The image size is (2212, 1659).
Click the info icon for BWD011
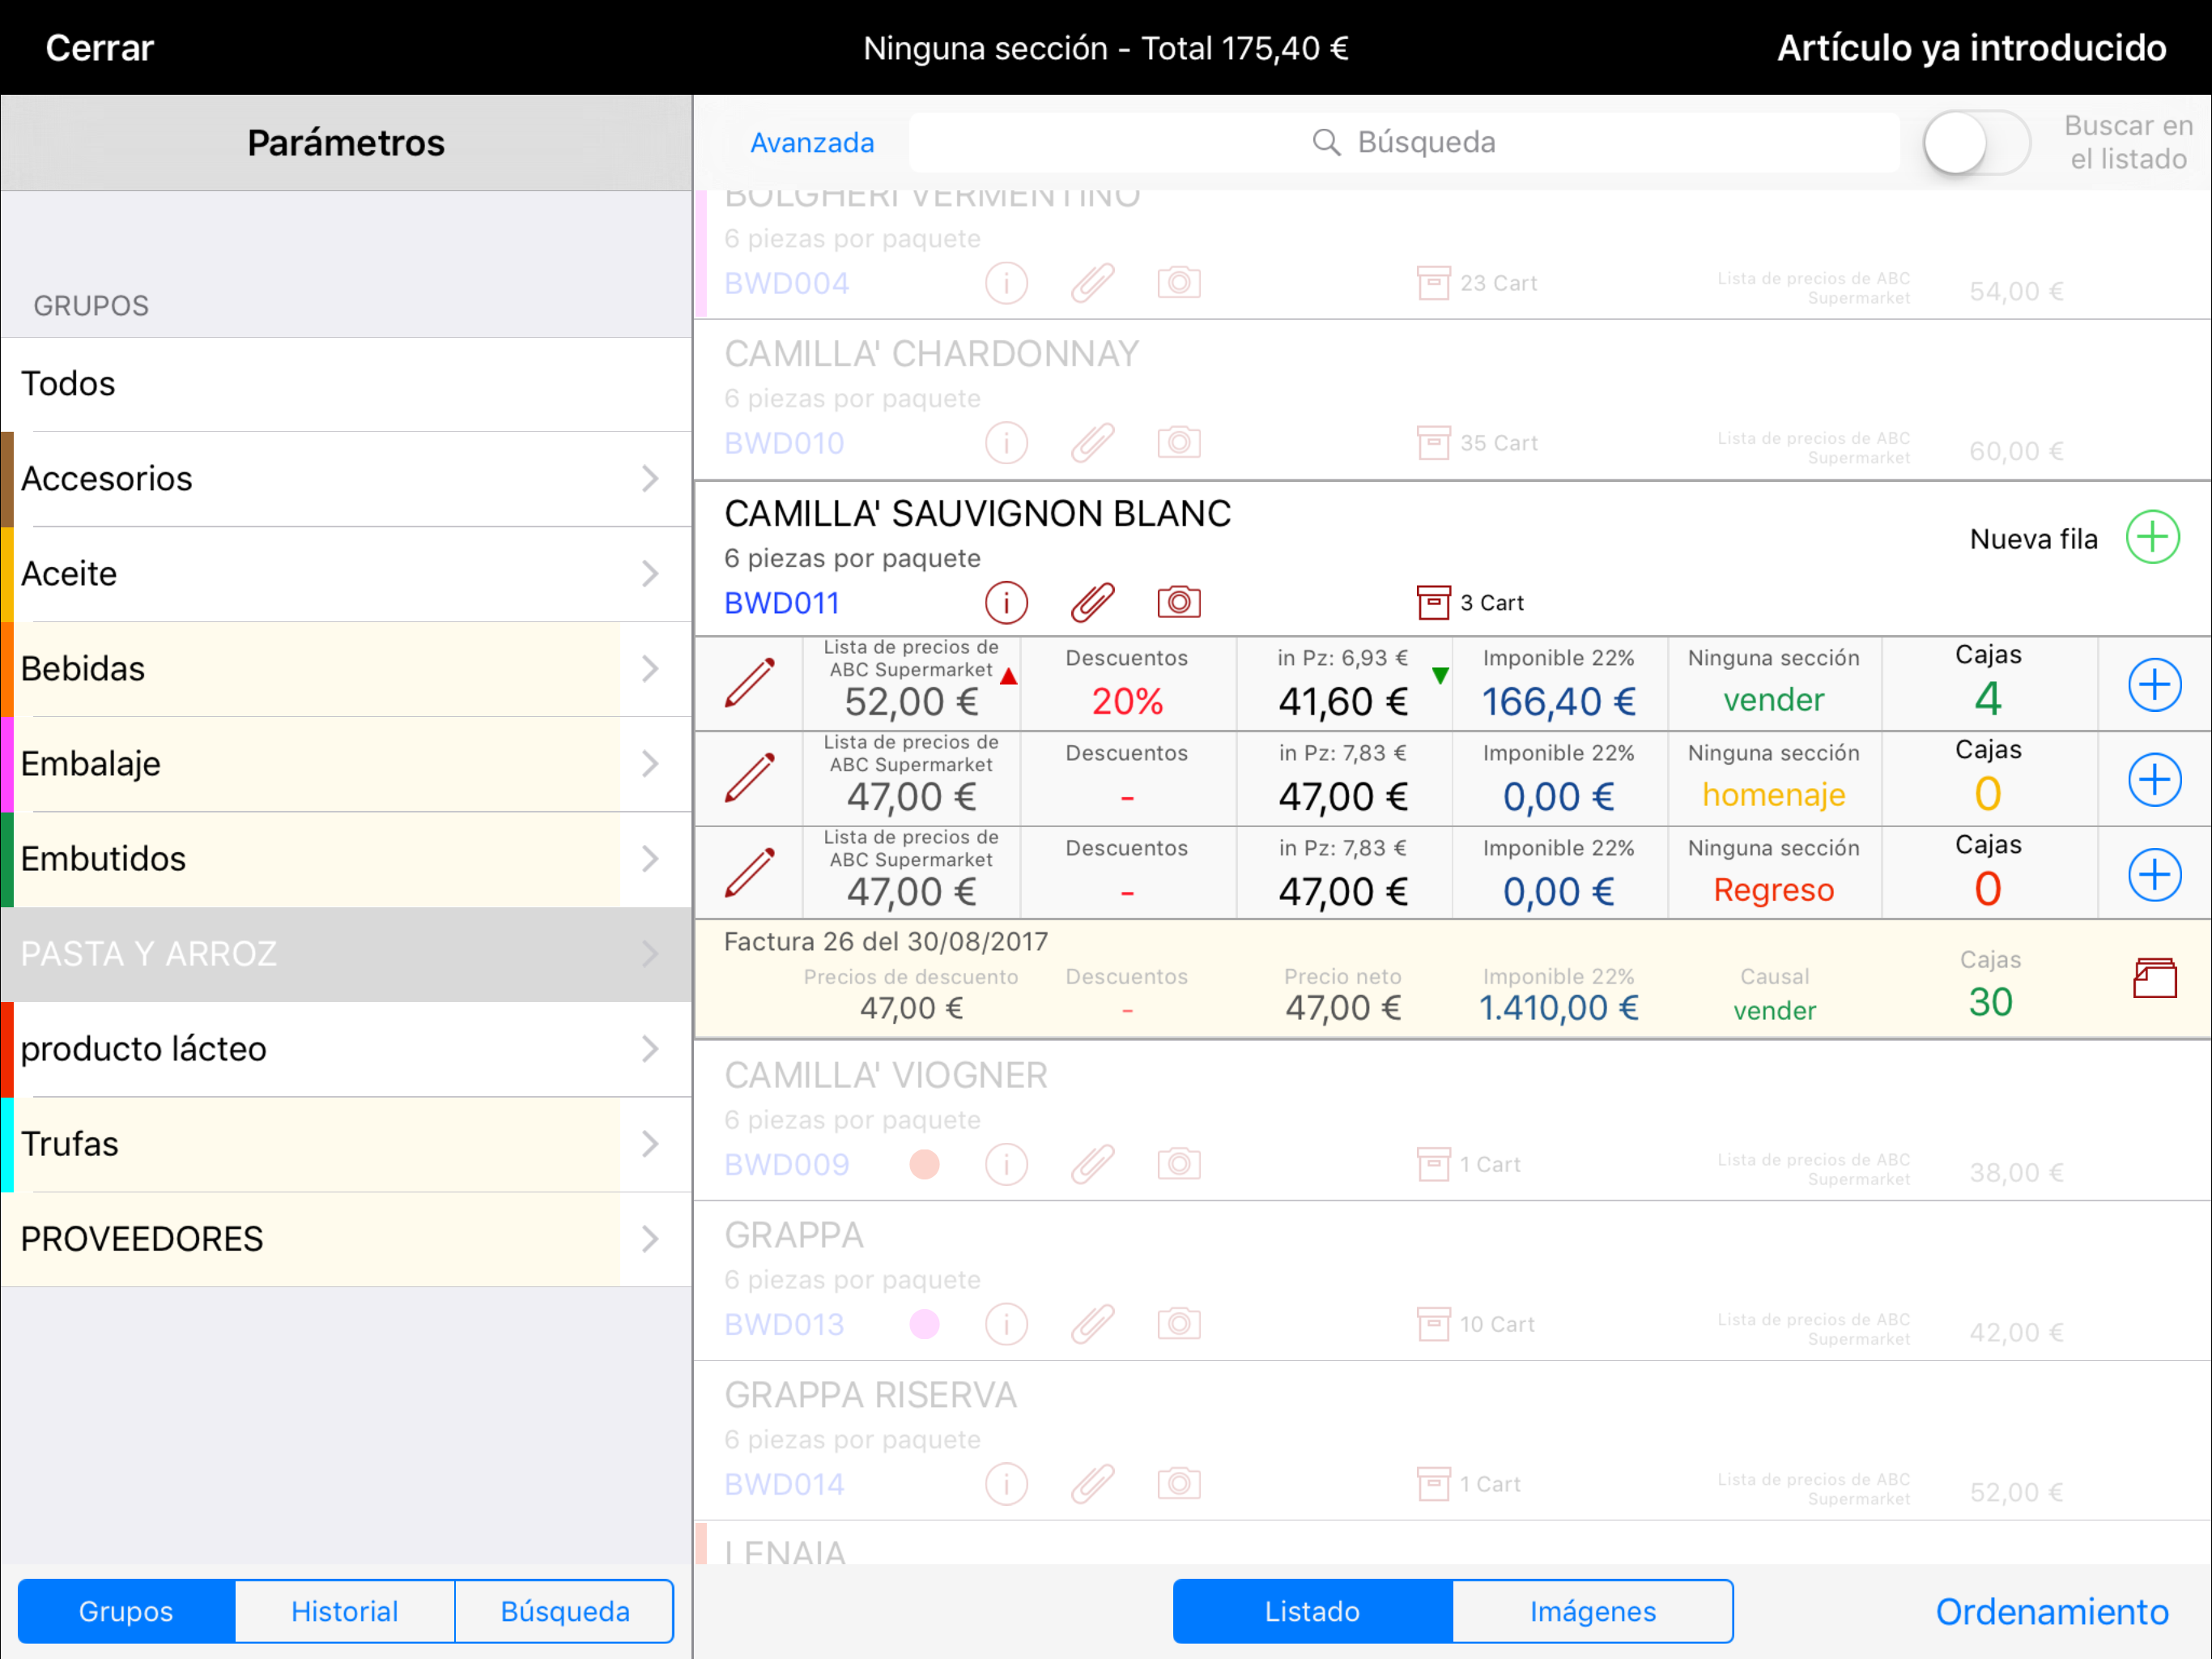[x=1006, y=603]
